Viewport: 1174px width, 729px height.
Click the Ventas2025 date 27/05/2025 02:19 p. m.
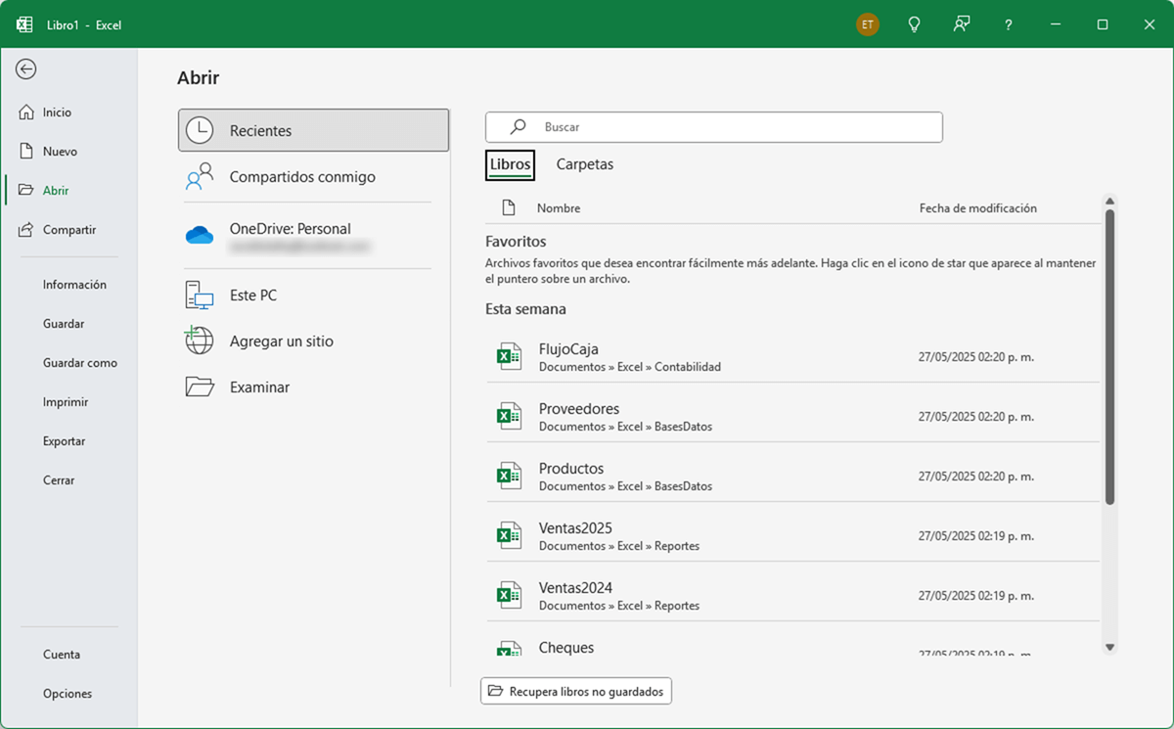(x=976, y=536)
